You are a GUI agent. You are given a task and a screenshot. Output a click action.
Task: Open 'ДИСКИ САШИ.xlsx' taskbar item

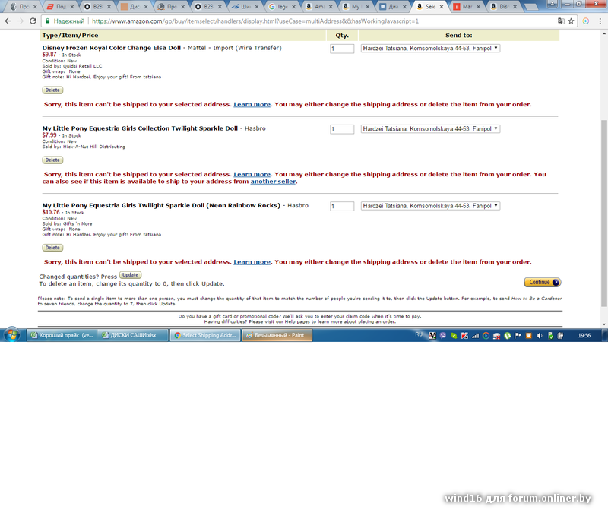133,335
